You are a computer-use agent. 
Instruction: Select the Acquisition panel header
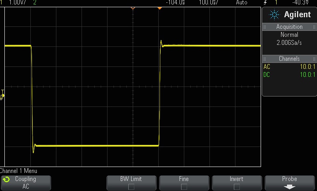(x=289, y=27)
